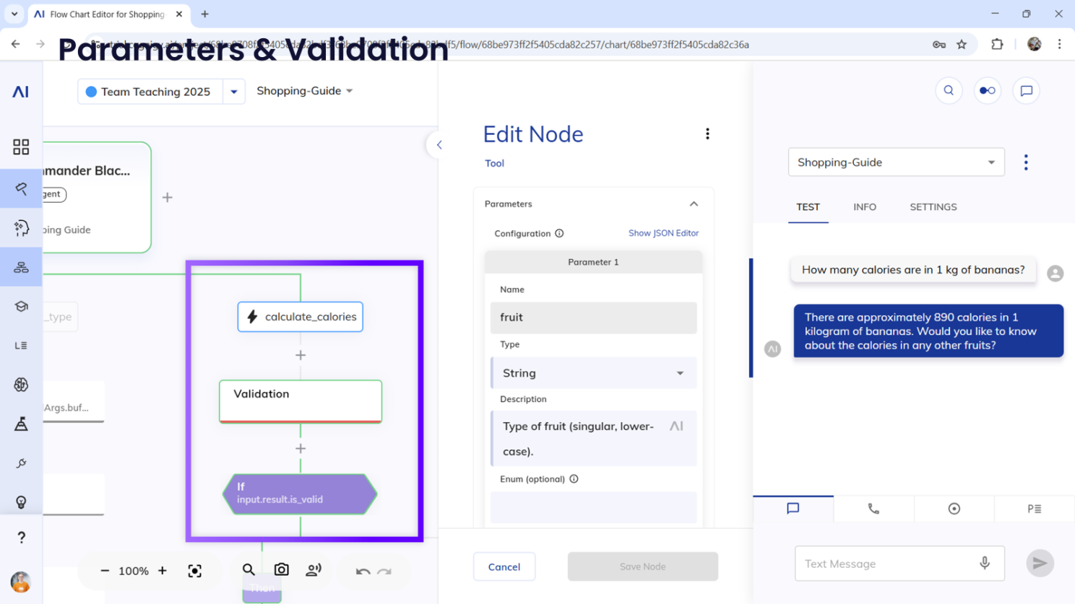Click the fit-to-view focus icon near zoom controls
Viewport: 1075px width, 604px height.
click(x=194, y=570)
